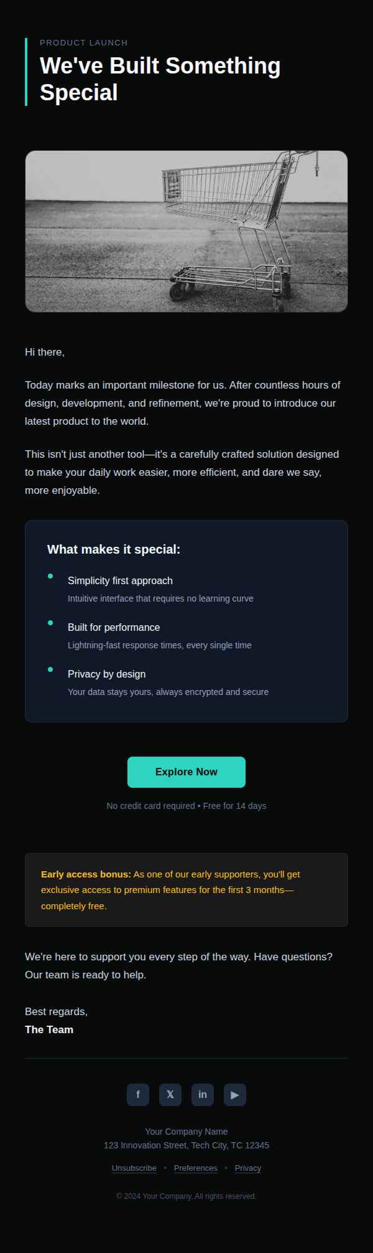Click the PRODUCT LAUNCH label
This screenshot has height=1253, width=373.
84,43
